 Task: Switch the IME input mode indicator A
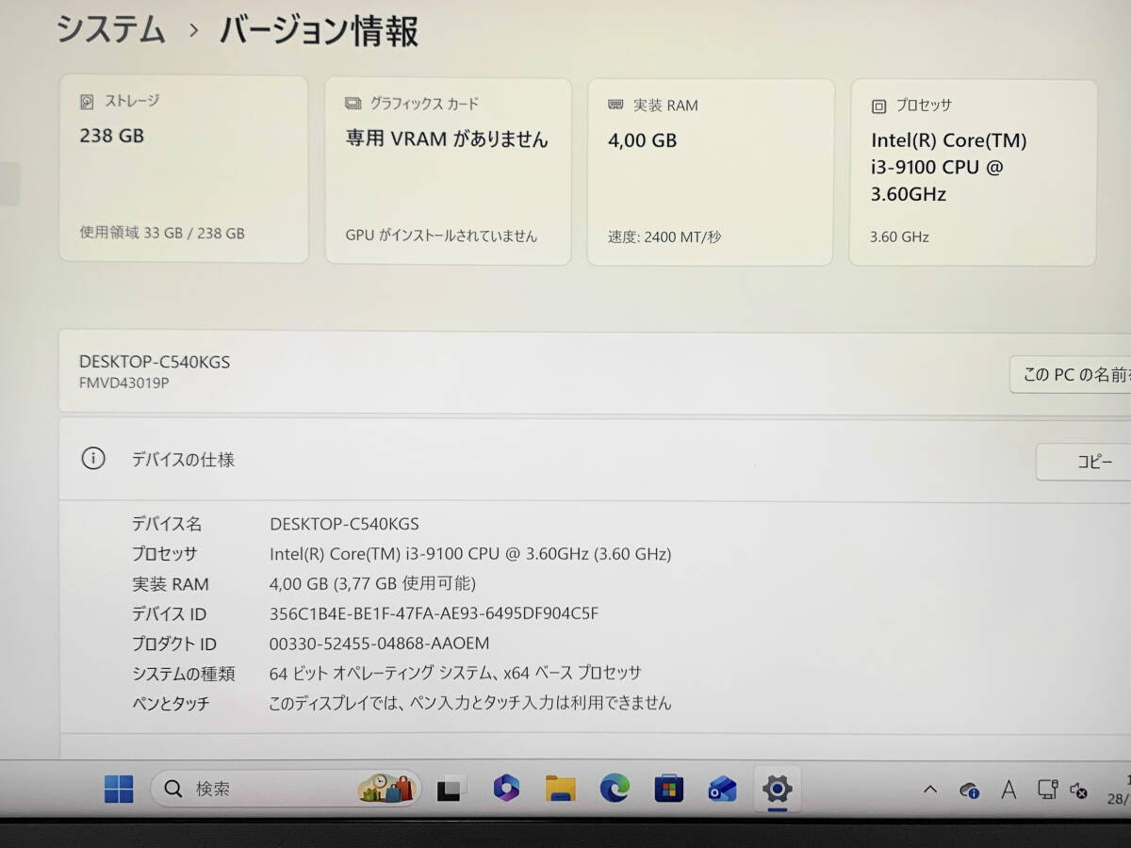pyautogui.click(x=1008, y=790)
